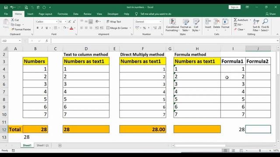
Task: Toggle Underline formatting
Action: coord(47,28)
